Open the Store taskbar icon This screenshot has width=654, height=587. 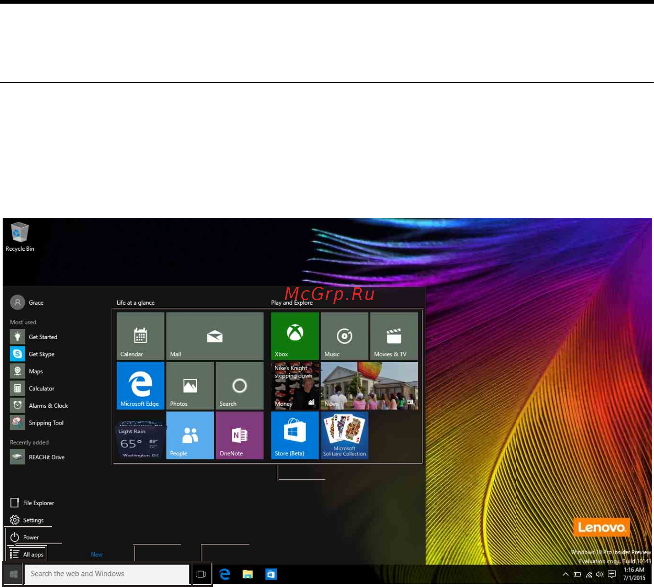(x=271, y=574)
